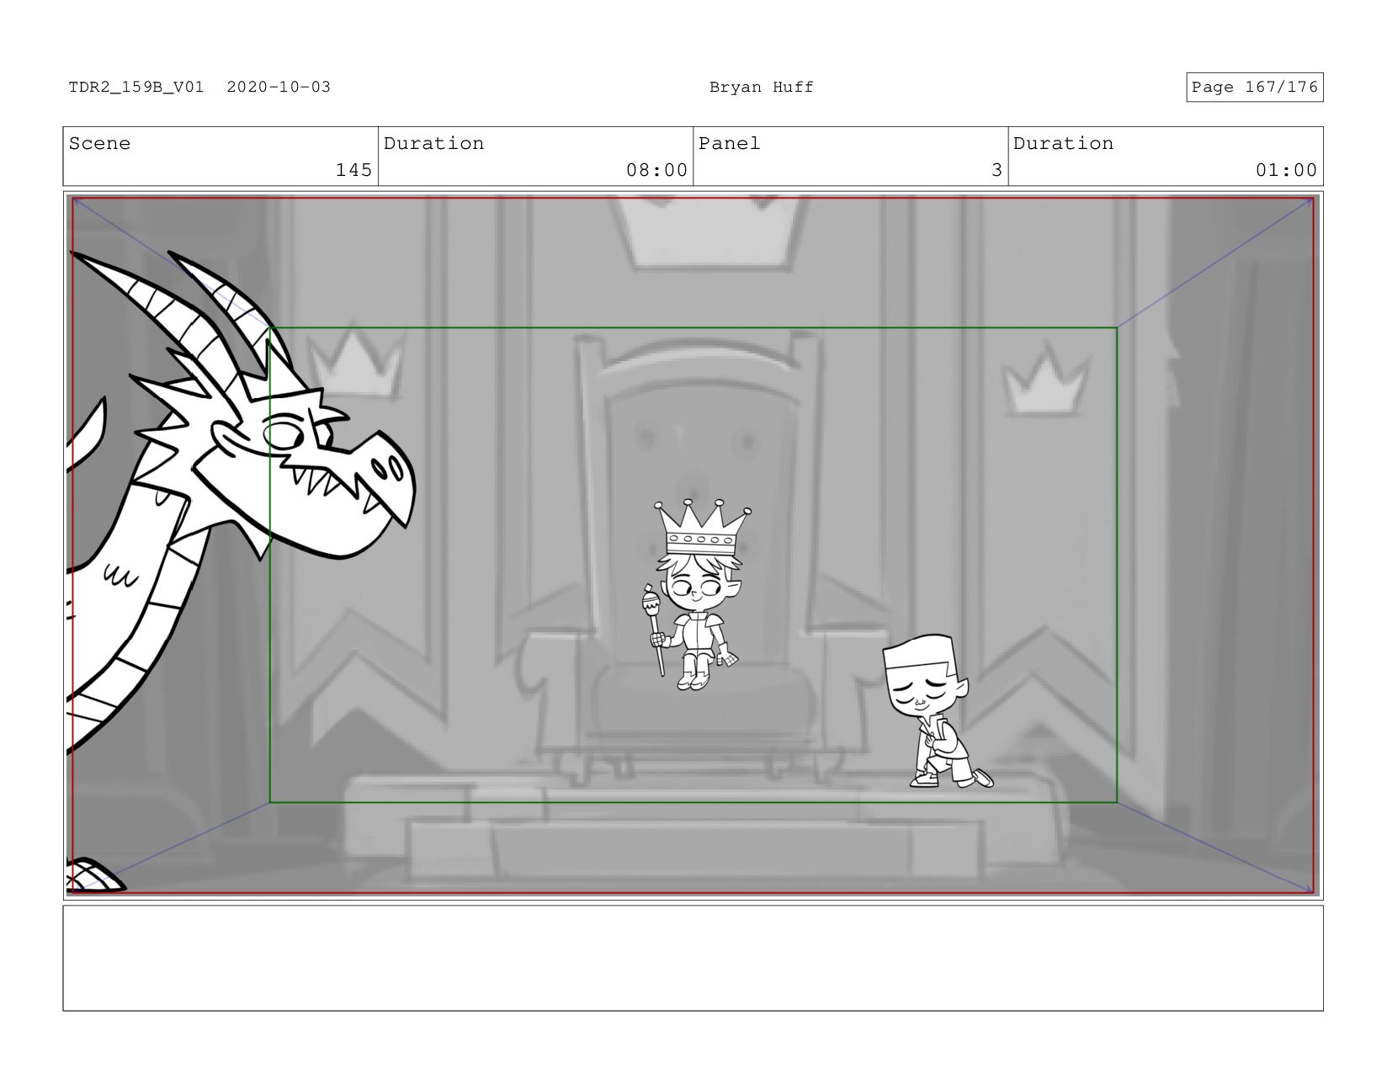Click the empty notes box below the panel
Image resolution: width=1387 pixels, height=1074 pixels.
tap(693, 958)
